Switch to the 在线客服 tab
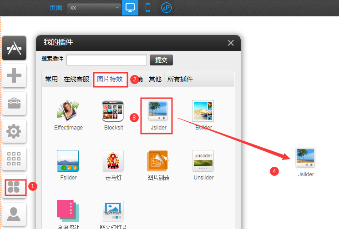The width and height of the screenshot is (339, 229). click(76, 79)
